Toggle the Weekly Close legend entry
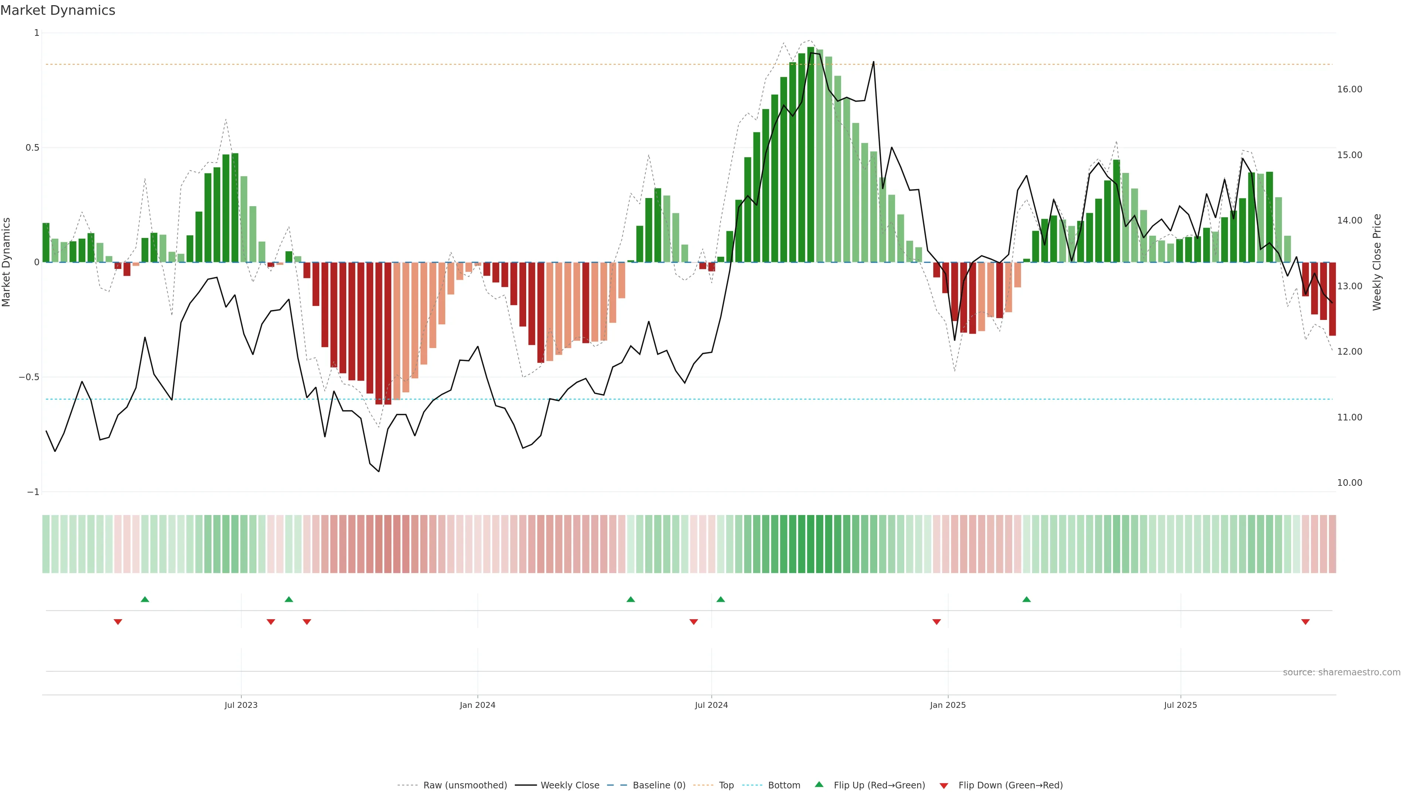The image size is (1419, 798). pos(569,785)
